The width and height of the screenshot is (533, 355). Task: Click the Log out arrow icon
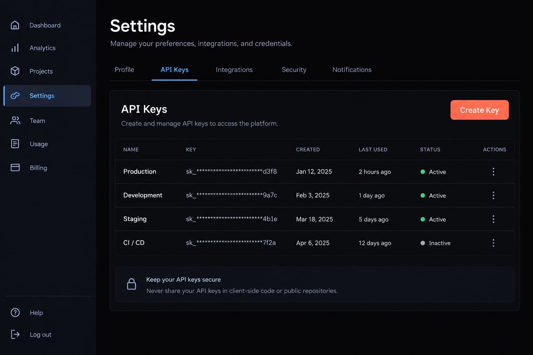15,334
